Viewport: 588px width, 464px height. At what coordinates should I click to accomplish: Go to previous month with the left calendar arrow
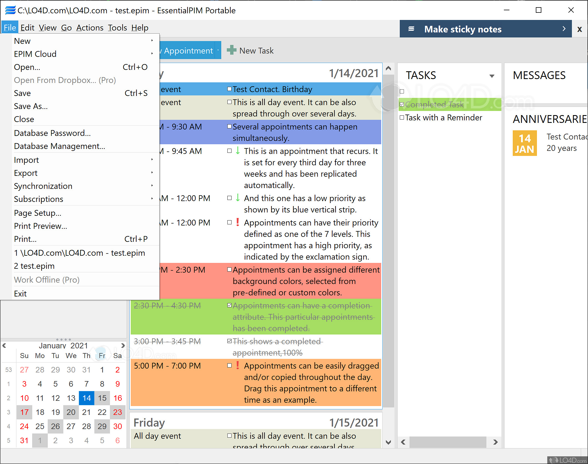pos(4,345)
